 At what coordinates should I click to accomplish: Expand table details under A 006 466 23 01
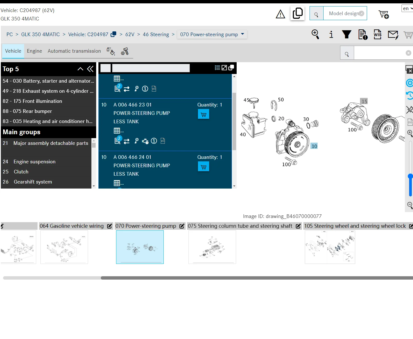[x=119, y=131]
